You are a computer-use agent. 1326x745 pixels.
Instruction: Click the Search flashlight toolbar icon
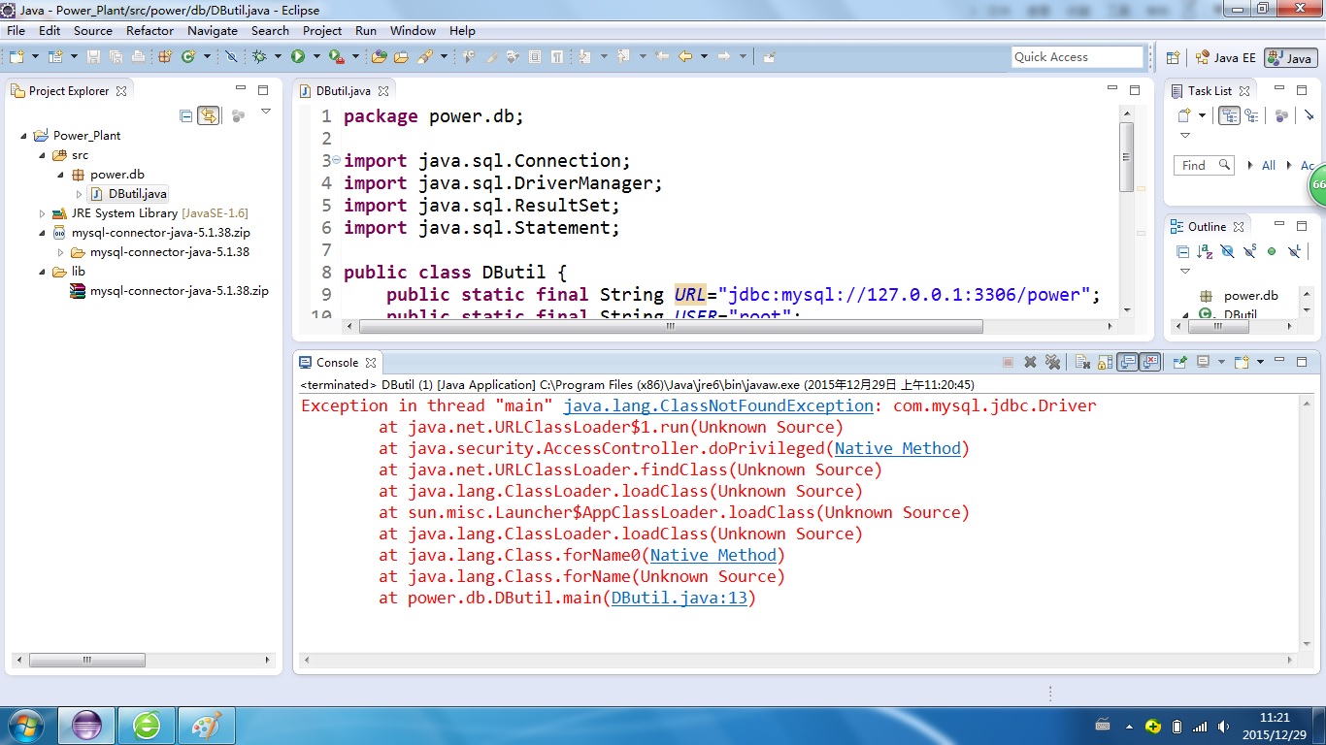424,56
